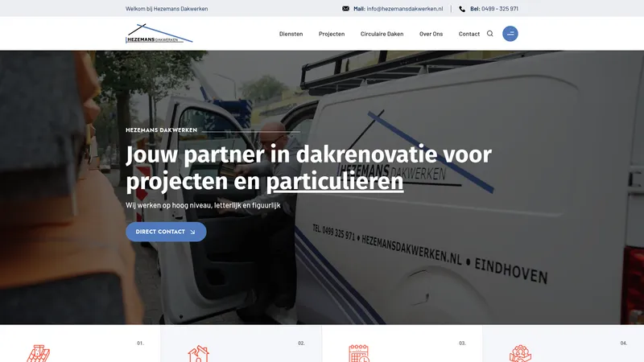
Task: Click the card number 04.
Action: tap(624, 343)
